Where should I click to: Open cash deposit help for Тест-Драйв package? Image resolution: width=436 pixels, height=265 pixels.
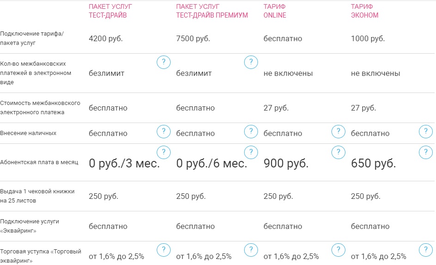point(164,132)
